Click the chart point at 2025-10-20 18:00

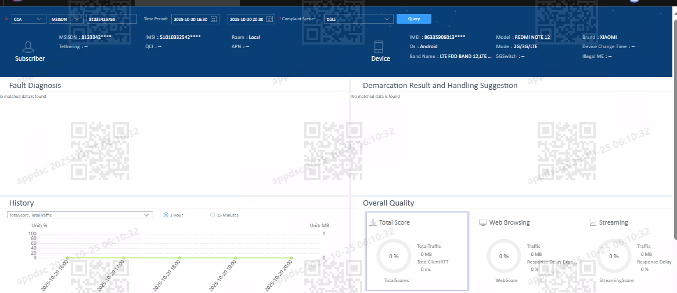point(179,258)
